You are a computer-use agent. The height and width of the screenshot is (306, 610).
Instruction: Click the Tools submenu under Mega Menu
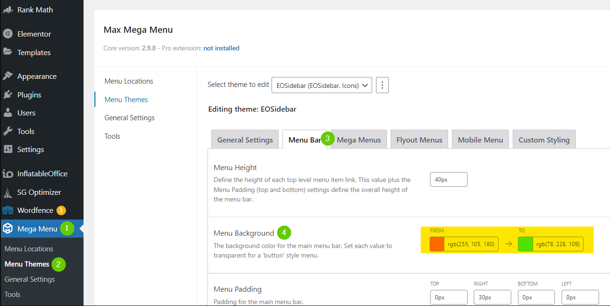(x=12, y=294)
